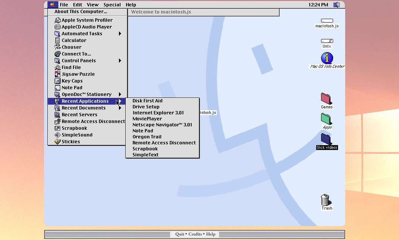Screen dimensions: 399x240
Task: Click the Find File magnifier icon
Action: click(58, 67)
